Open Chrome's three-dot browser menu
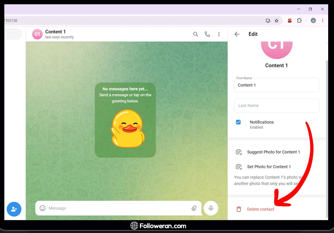Screen dimensions: 334x233 pyautogui.click(x=323, y=21)
